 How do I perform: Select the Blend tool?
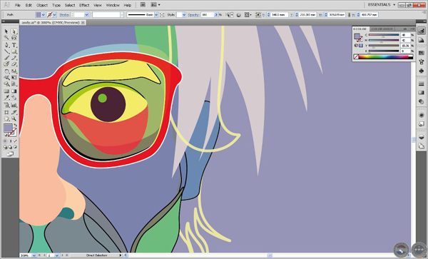(14, 98)
